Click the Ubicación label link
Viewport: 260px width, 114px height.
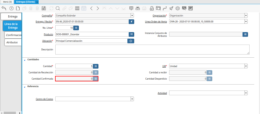pyautogui.click(x=47, y=41)
